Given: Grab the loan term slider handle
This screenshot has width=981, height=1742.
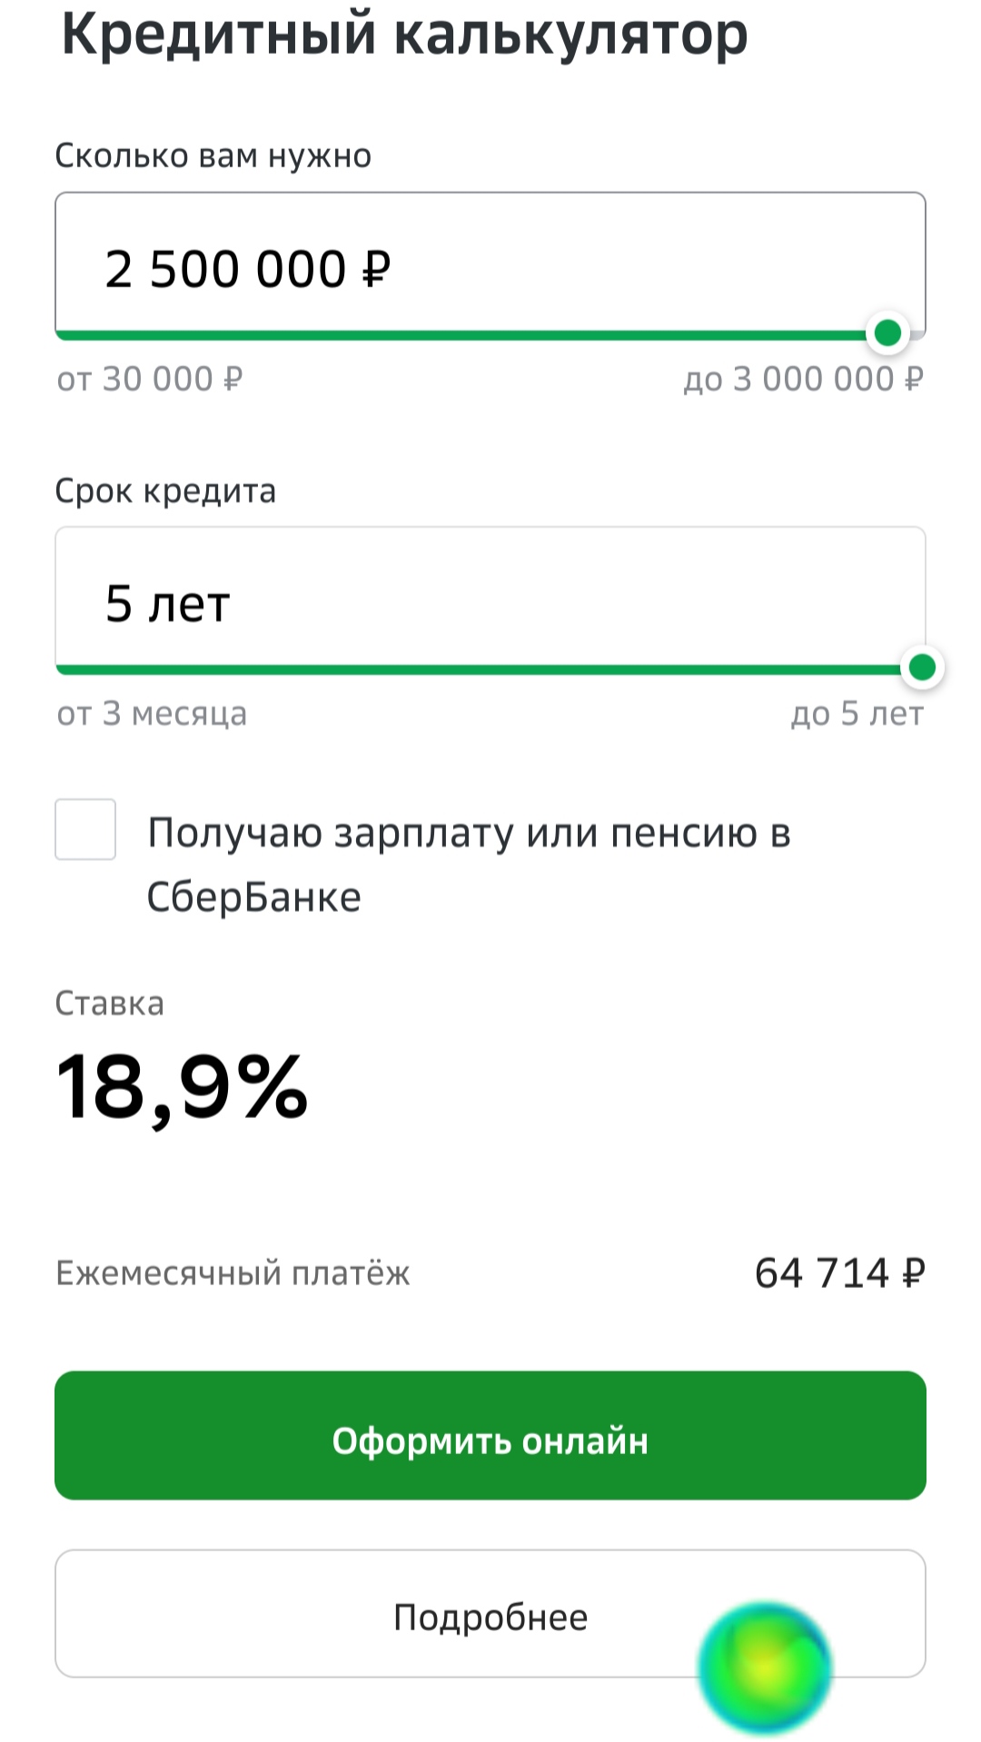Looking at the screenshot, I should click(x=922, y=668).
